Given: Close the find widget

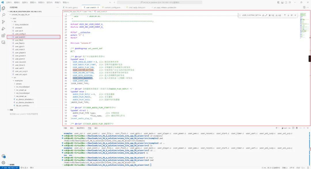Looking at the screenshot, I should pyautogui.click(x=295, y=15).
